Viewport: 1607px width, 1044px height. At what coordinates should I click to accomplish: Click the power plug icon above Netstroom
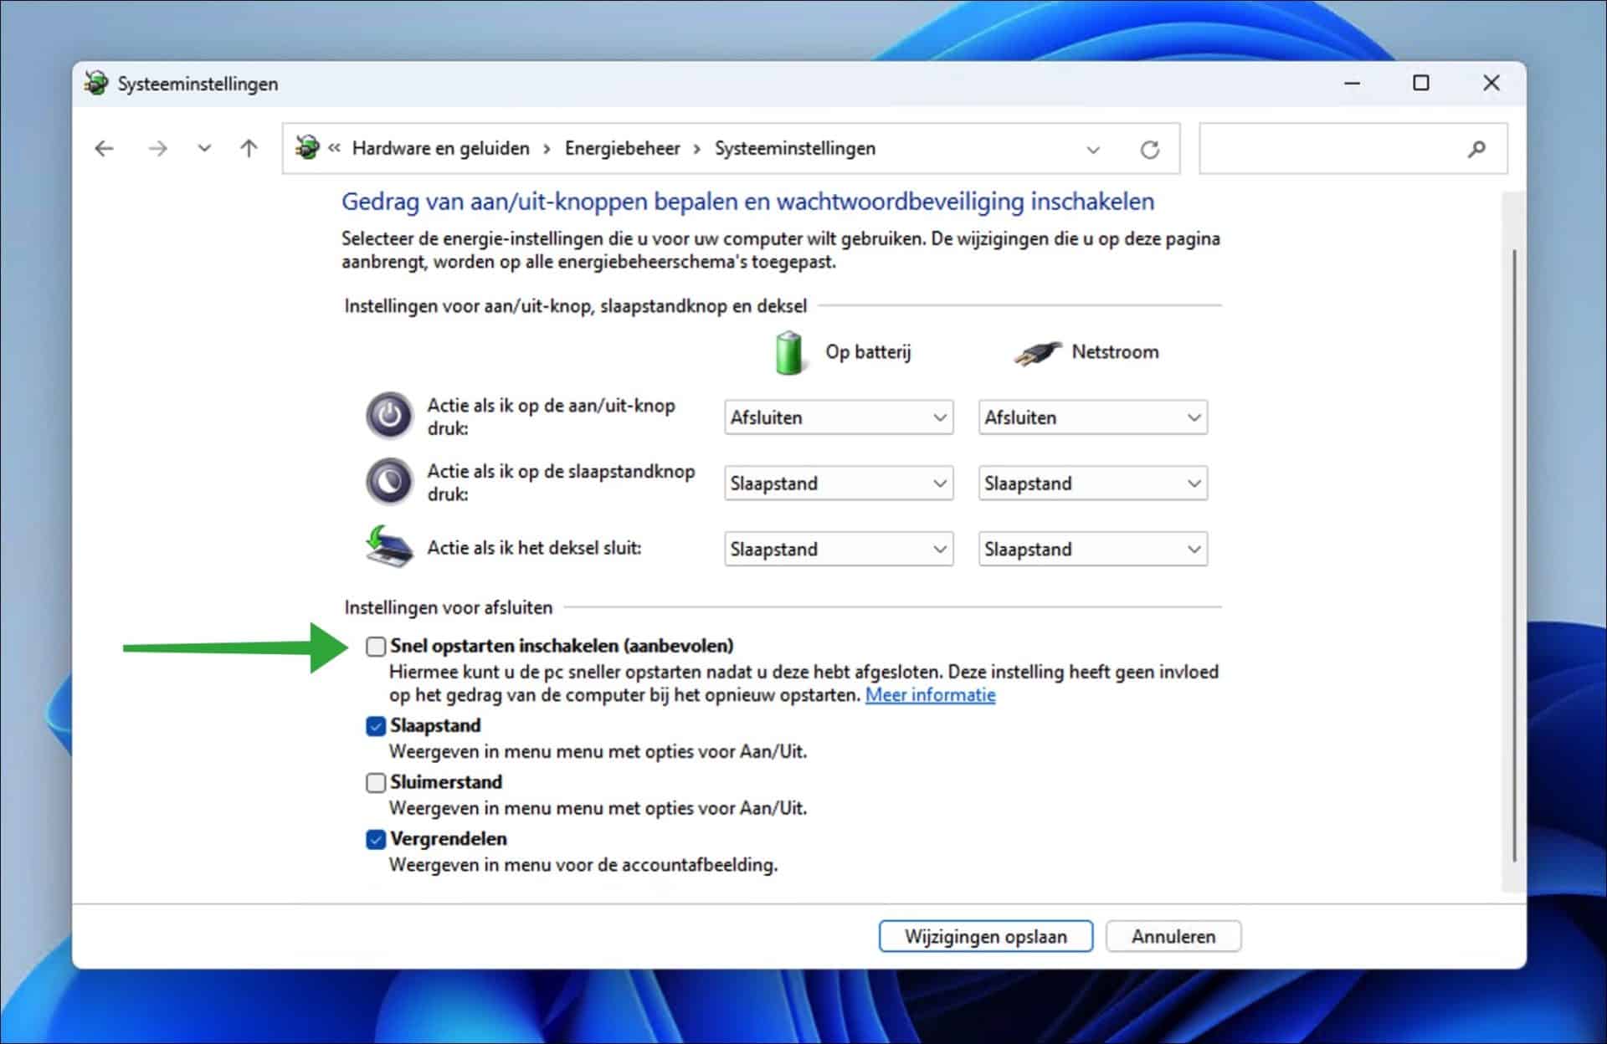coord(1035,351)
